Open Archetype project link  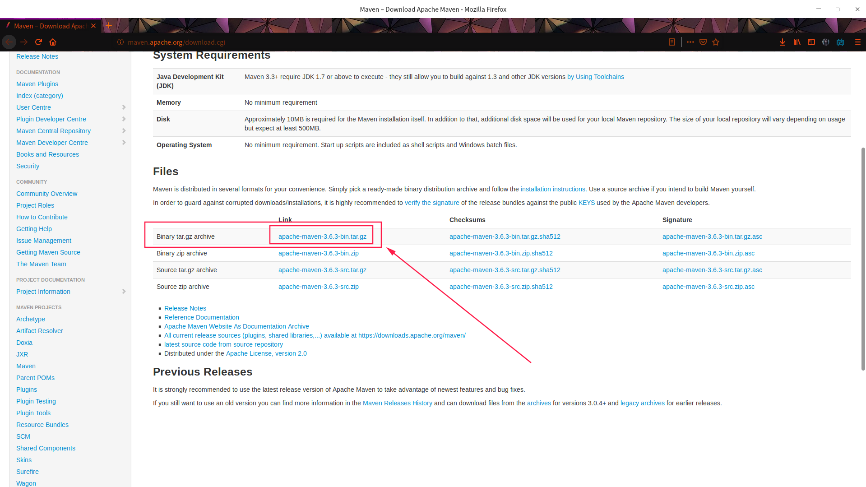31,319
